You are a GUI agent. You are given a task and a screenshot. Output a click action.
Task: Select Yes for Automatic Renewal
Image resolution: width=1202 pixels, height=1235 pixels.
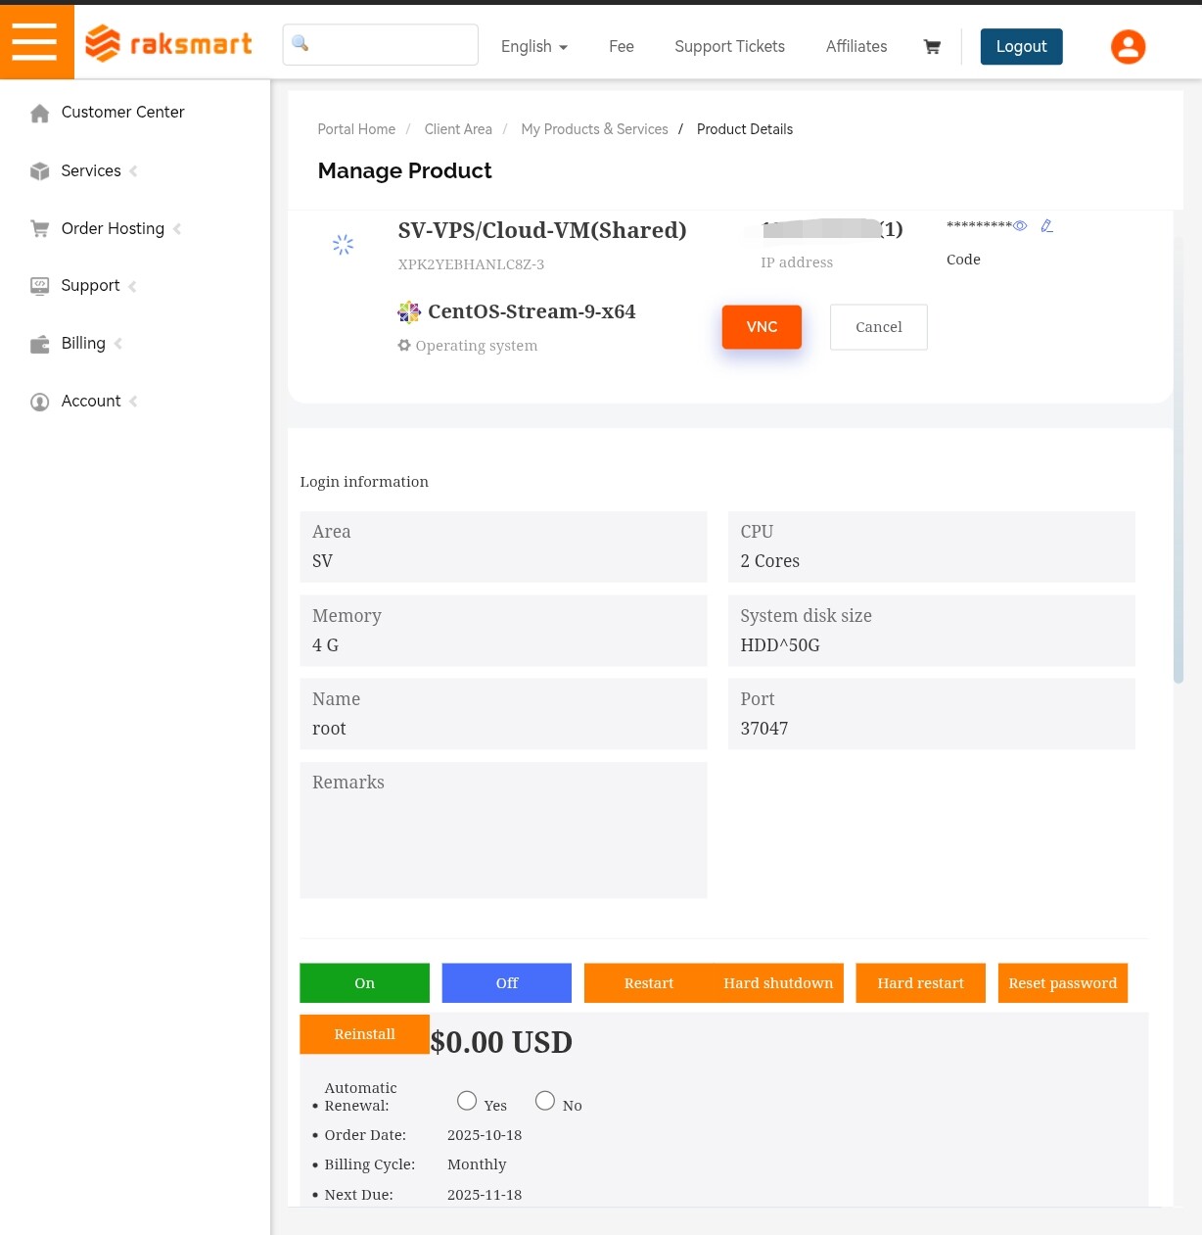click(467, 1101)
